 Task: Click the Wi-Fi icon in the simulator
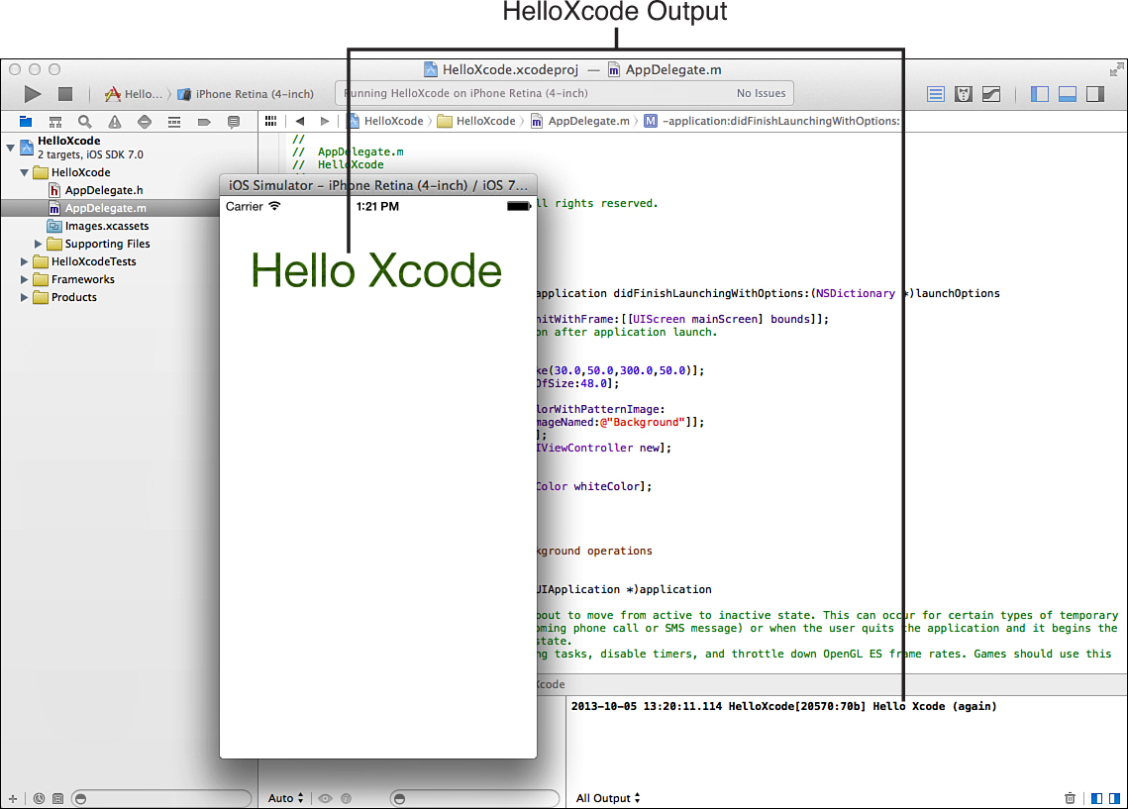coord(274,206)
